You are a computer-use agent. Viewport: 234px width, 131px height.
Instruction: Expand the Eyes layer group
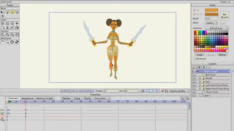click(200, 82)
